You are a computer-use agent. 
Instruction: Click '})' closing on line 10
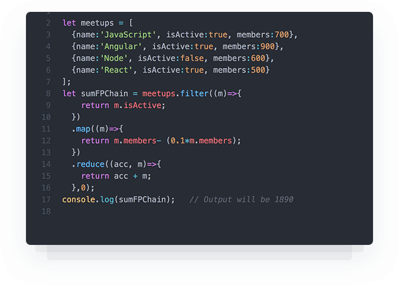point(76,117)
